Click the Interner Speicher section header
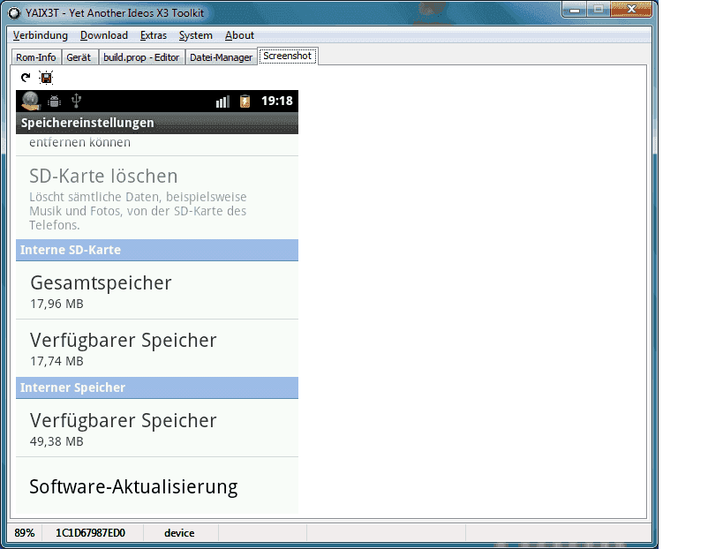This screenshot has width=723, height=549. point(157,387)
